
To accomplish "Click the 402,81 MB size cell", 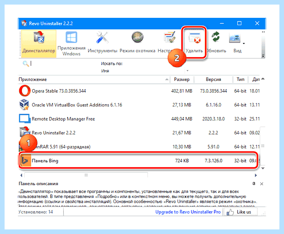I will tap(182, 91).
